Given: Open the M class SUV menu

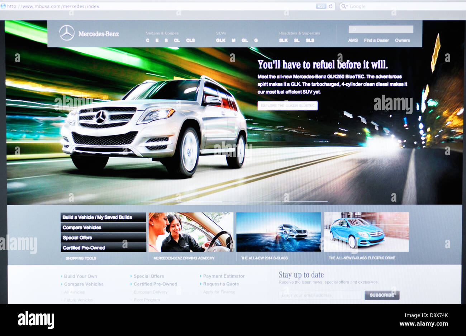Looking at the screenshot, I should pyautogui.click(x=233, y=40).
